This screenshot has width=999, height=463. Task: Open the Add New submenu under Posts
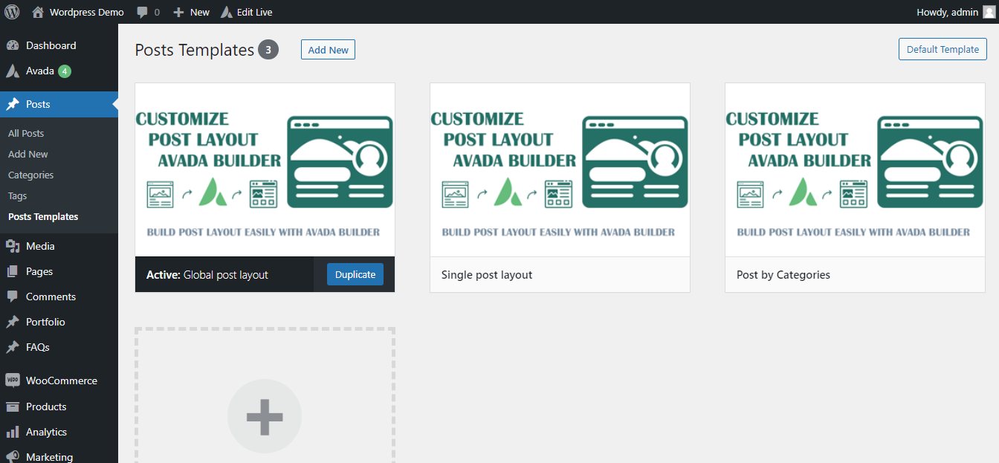(x=28, y=154)
